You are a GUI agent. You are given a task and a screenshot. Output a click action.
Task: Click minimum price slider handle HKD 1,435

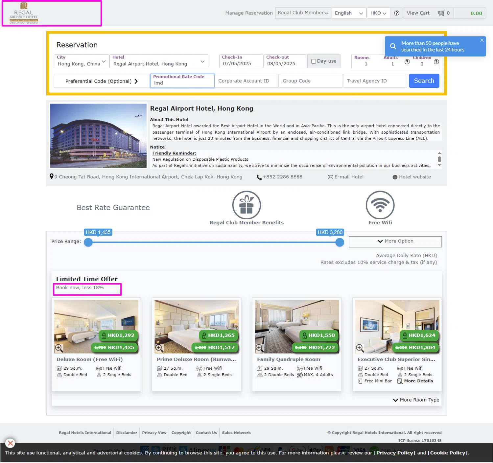tap(88, 243)
